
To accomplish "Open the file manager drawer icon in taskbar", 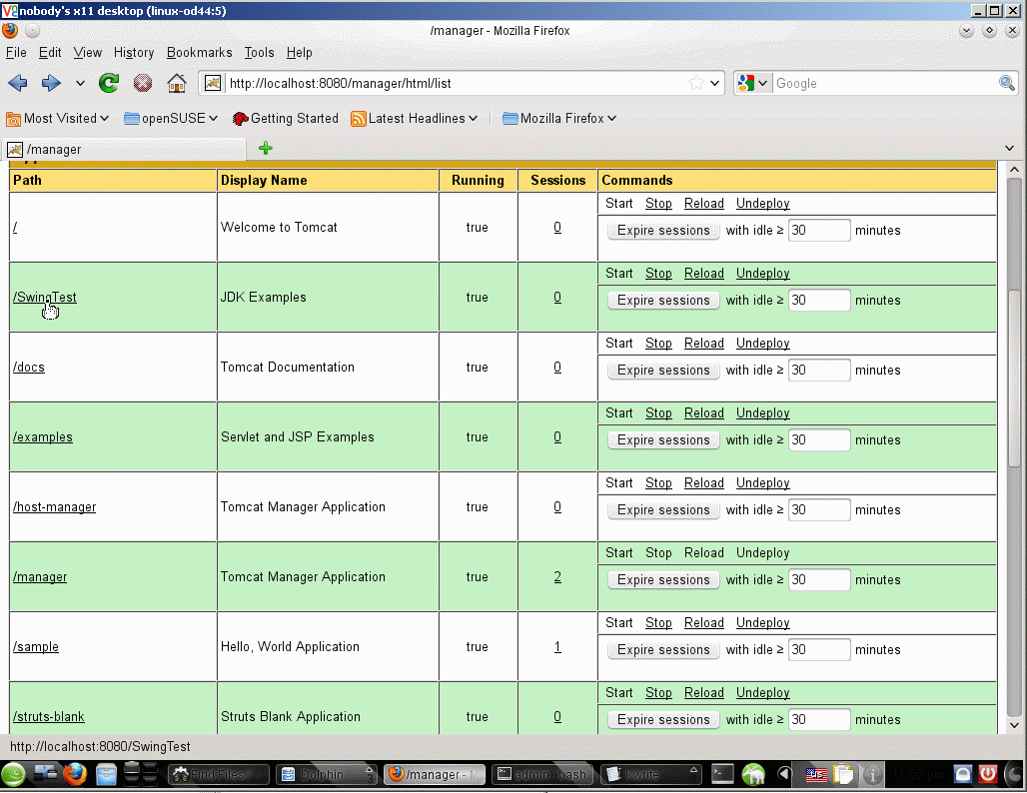I will [106, 775].
